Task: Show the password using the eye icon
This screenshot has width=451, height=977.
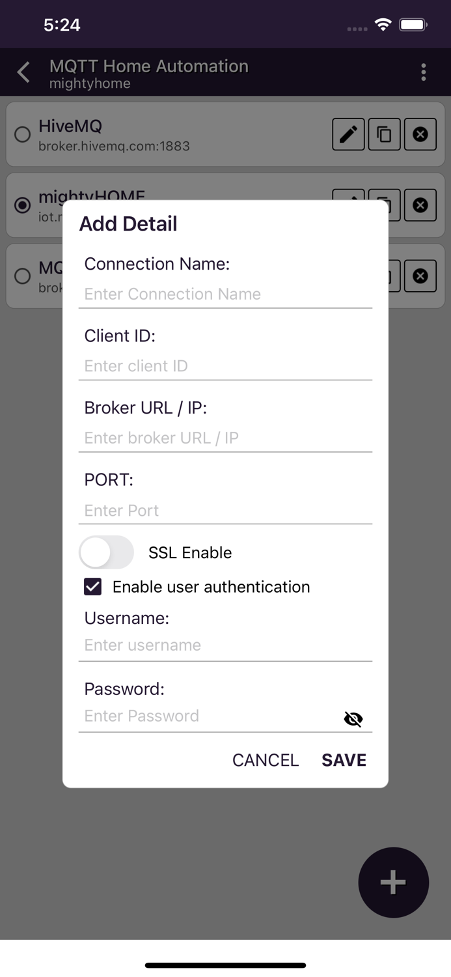Action: 353,718
